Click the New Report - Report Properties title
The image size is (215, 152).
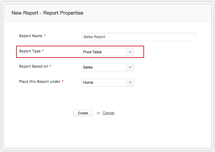pos(47,13)
